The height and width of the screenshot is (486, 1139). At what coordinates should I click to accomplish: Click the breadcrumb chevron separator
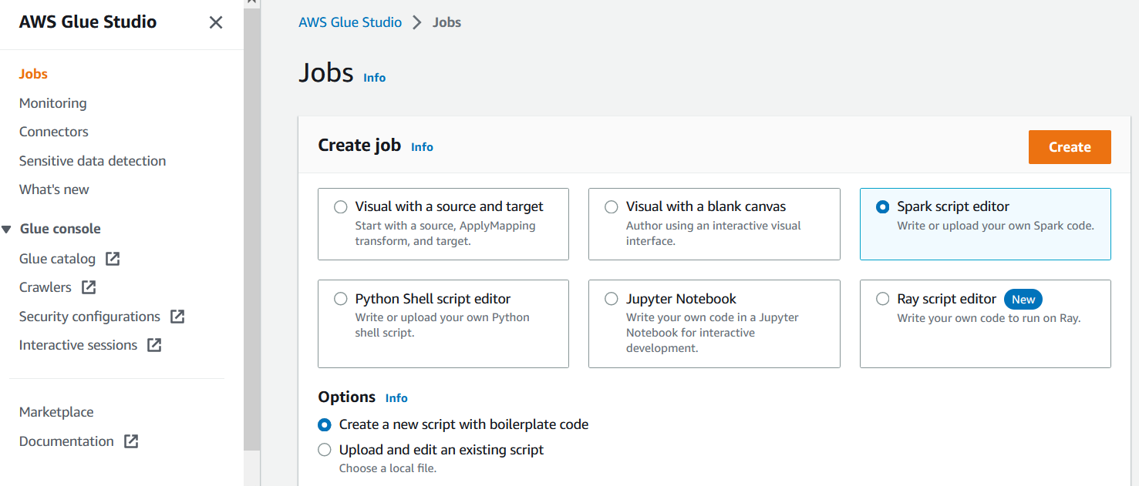click(x=417, y=22)
